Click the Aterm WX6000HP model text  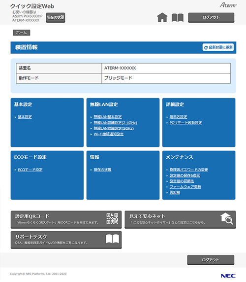coord(27,16)
